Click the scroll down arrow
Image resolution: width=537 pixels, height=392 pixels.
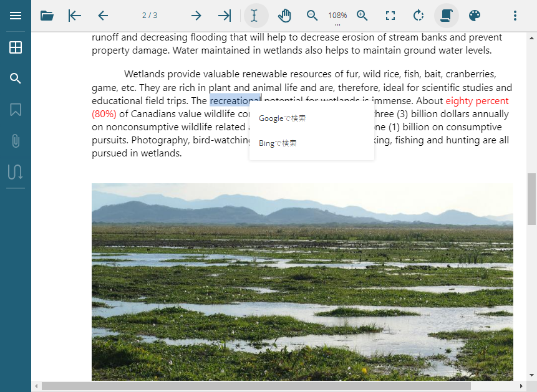tap(531, 375)
